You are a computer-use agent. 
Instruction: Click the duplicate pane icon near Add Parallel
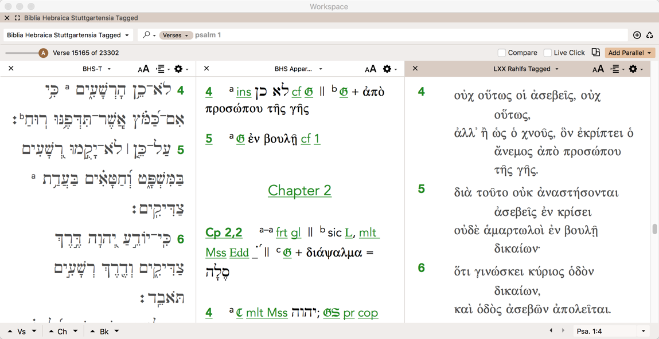(595, 53)
